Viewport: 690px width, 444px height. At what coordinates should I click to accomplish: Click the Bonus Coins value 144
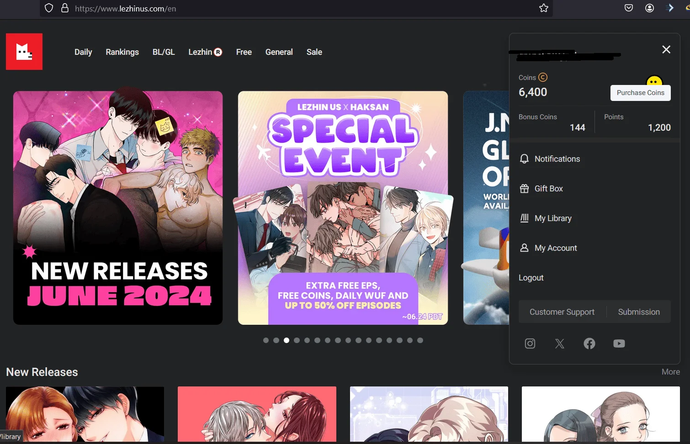[578, 127]
